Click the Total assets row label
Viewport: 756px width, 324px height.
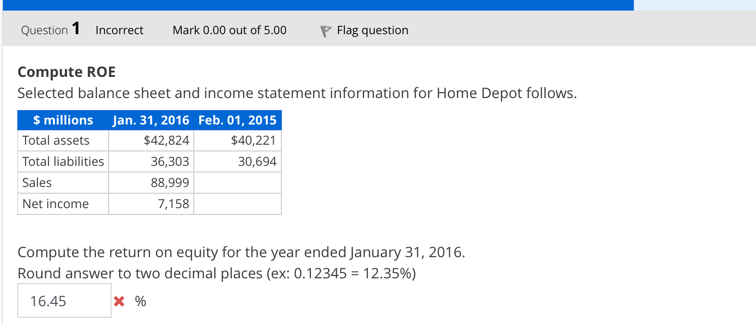[x=55, y=140]
